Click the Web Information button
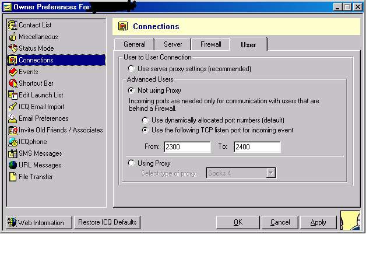Image resolution: width=373 pixels, height=280 pixels. 39,223
